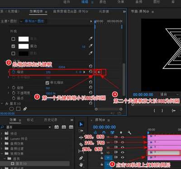Clear the effects search field with X

click(x=50, y=127)
